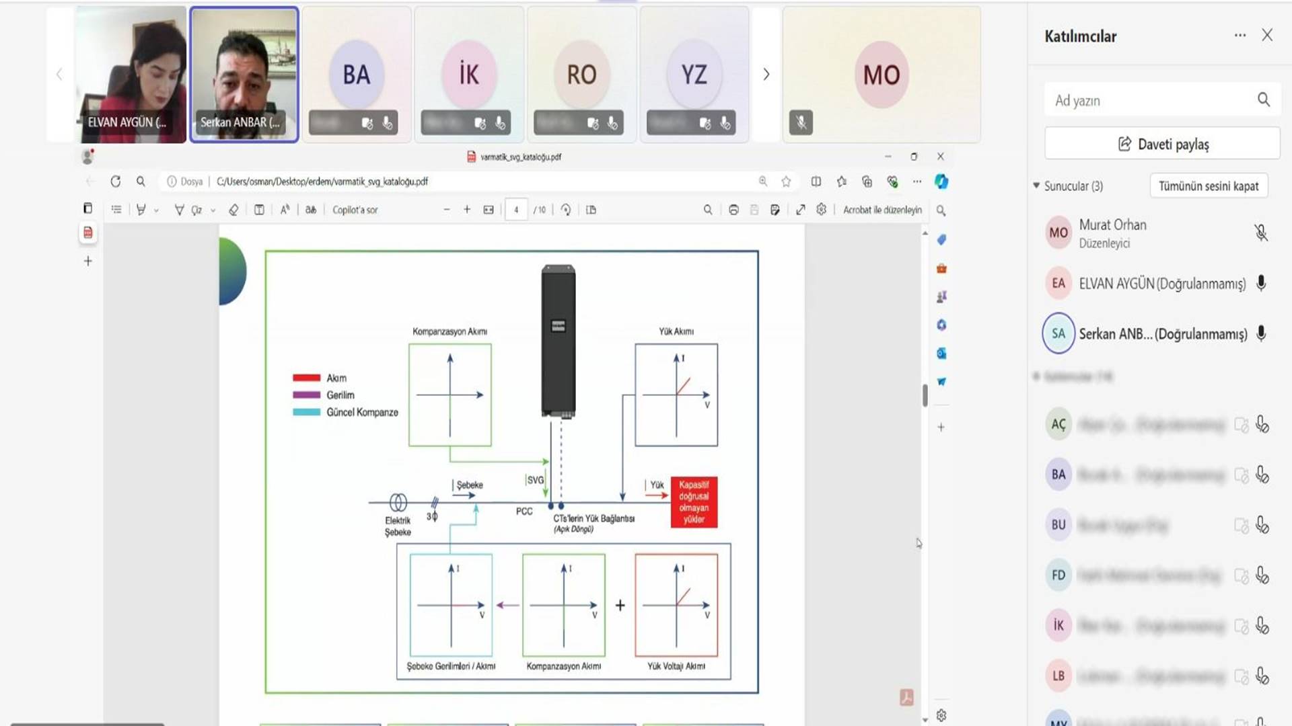This screenshot has height=726, width=1292.
Task: Toggle microphone for participant AÇ
Action: [x=1262, y=425]
